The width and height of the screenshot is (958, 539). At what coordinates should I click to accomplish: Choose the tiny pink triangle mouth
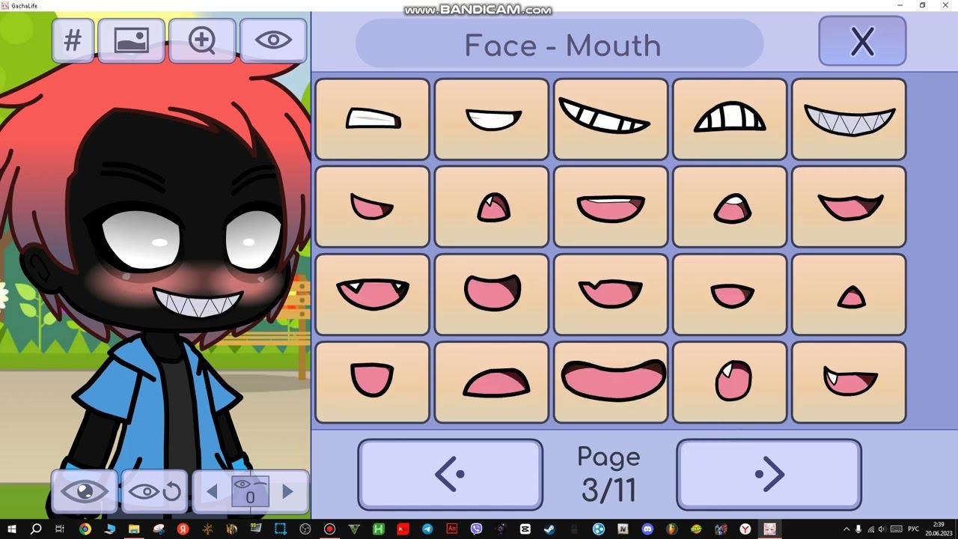[x=849, y=294]
